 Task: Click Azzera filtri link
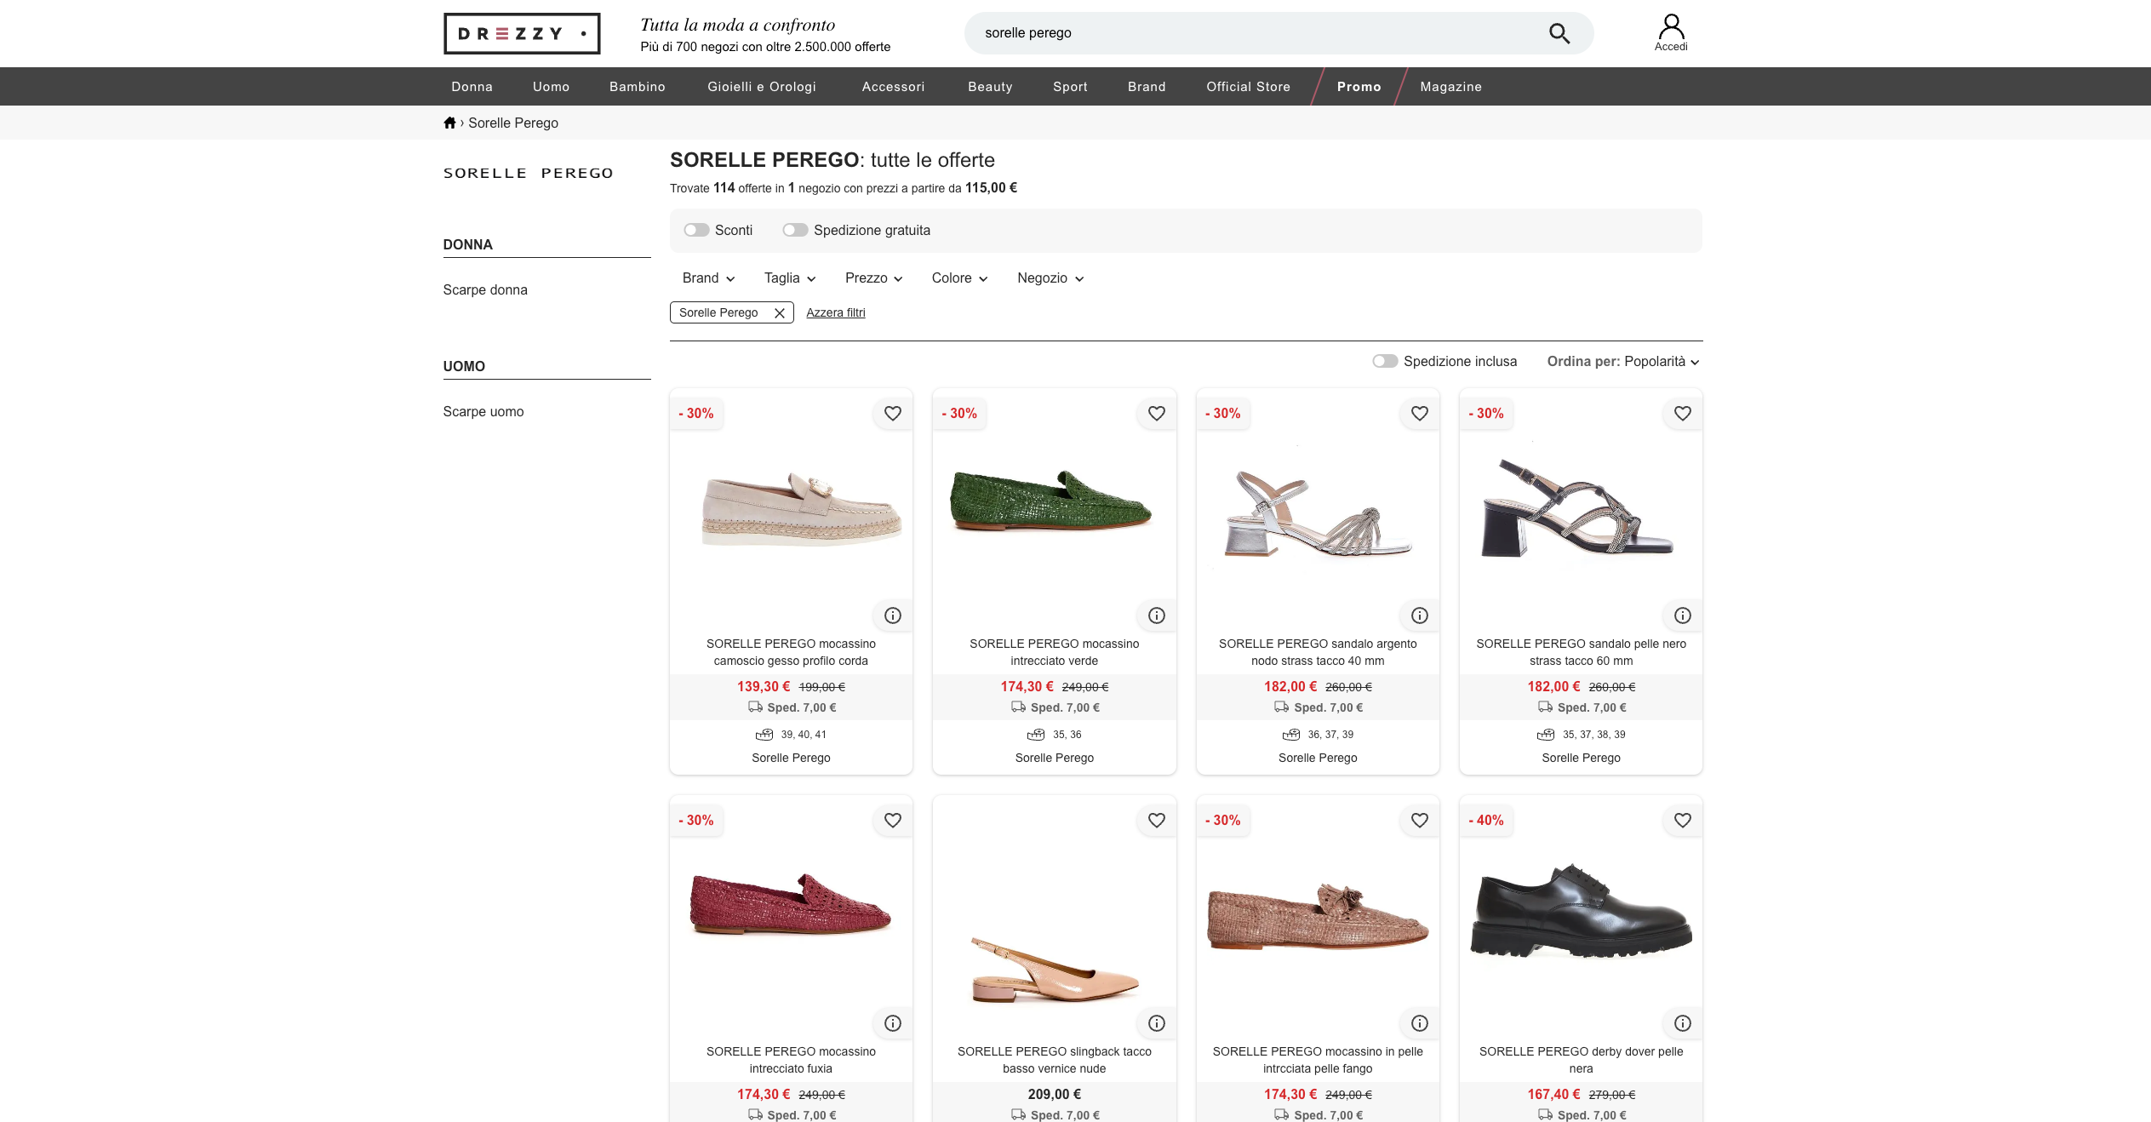coord(835,312)
